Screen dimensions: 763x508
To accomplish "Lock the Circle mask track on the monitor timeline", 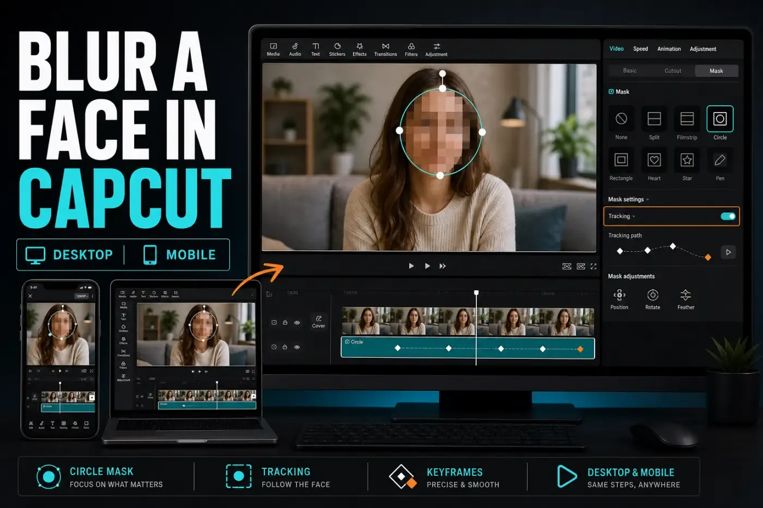I will pos(285,347).
